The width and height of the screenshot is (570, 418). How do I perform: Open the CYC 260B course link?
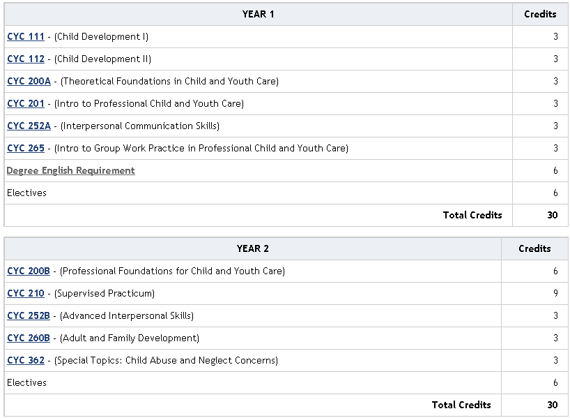pos(29,338)
